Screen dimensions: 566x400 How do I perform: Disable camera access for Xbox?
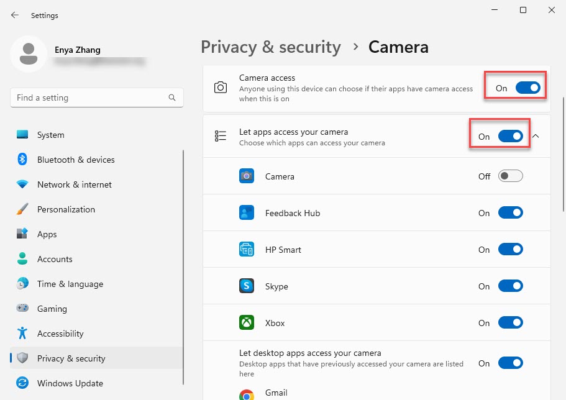click(x=511, y=323)
